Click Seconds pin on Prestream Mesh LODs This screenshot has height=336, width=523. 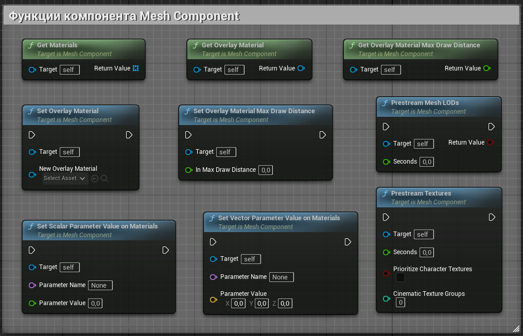(x=387, y=162)
